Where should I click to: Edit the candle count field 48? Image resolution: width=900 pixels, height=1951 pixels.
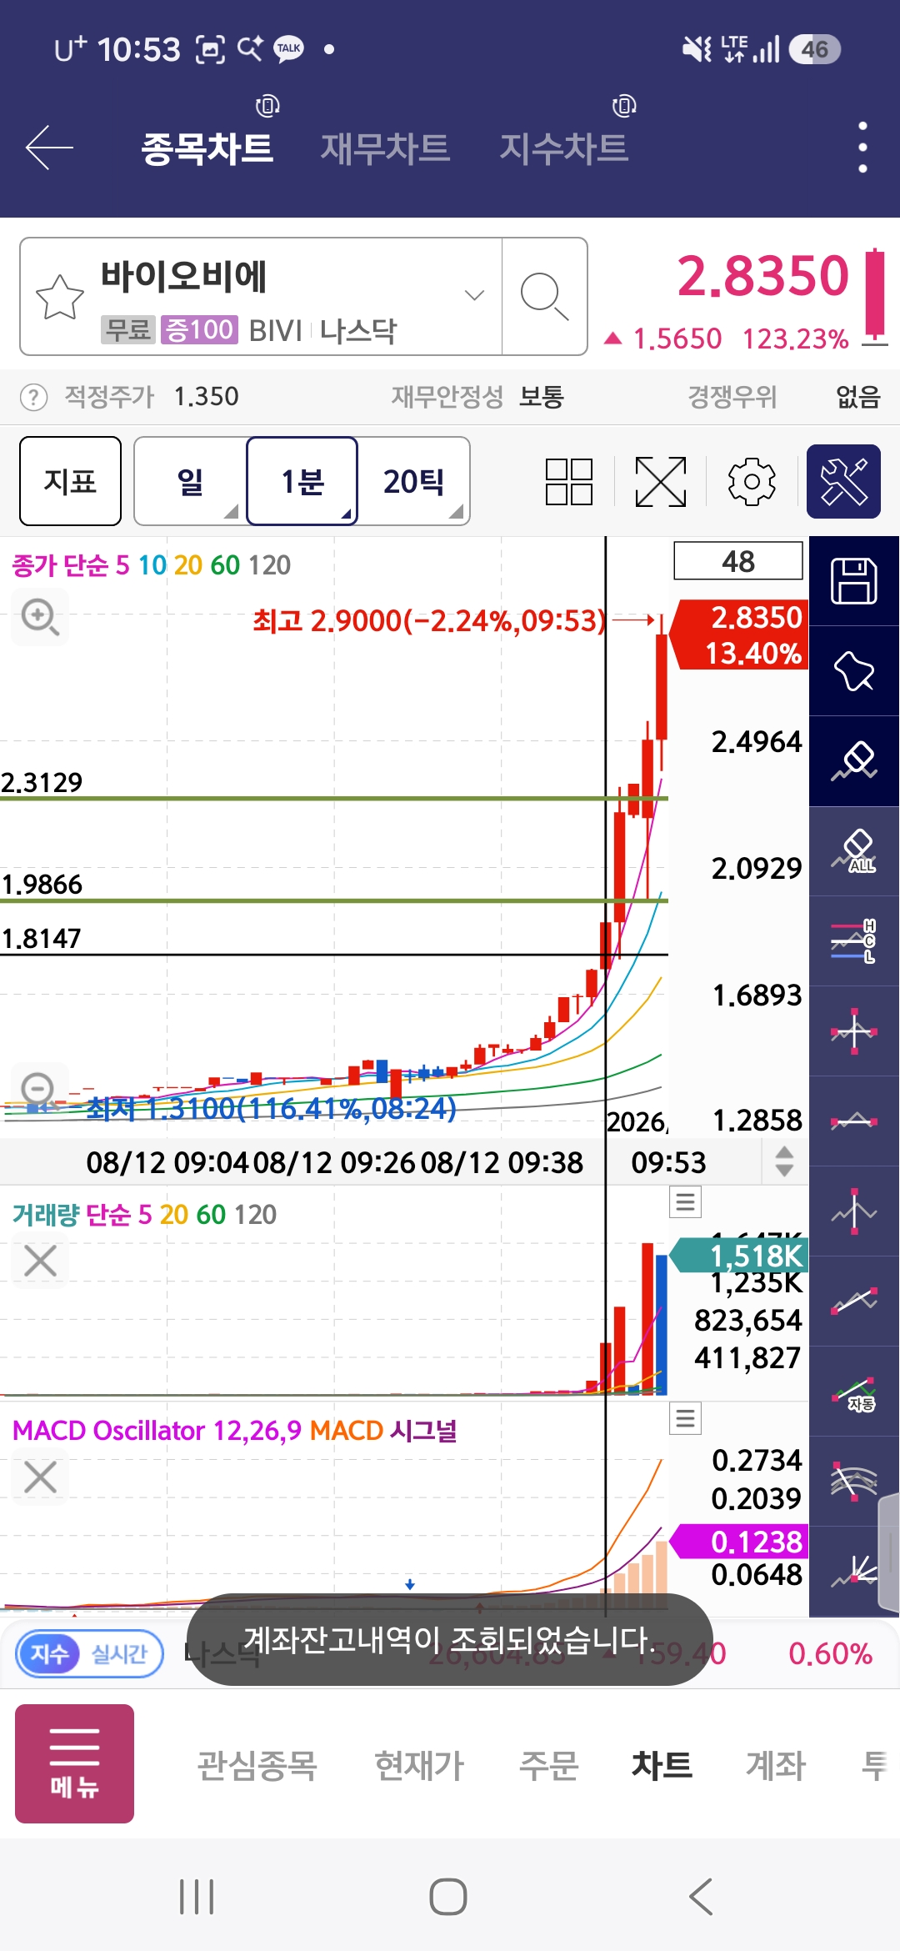[x=737, y=561]
